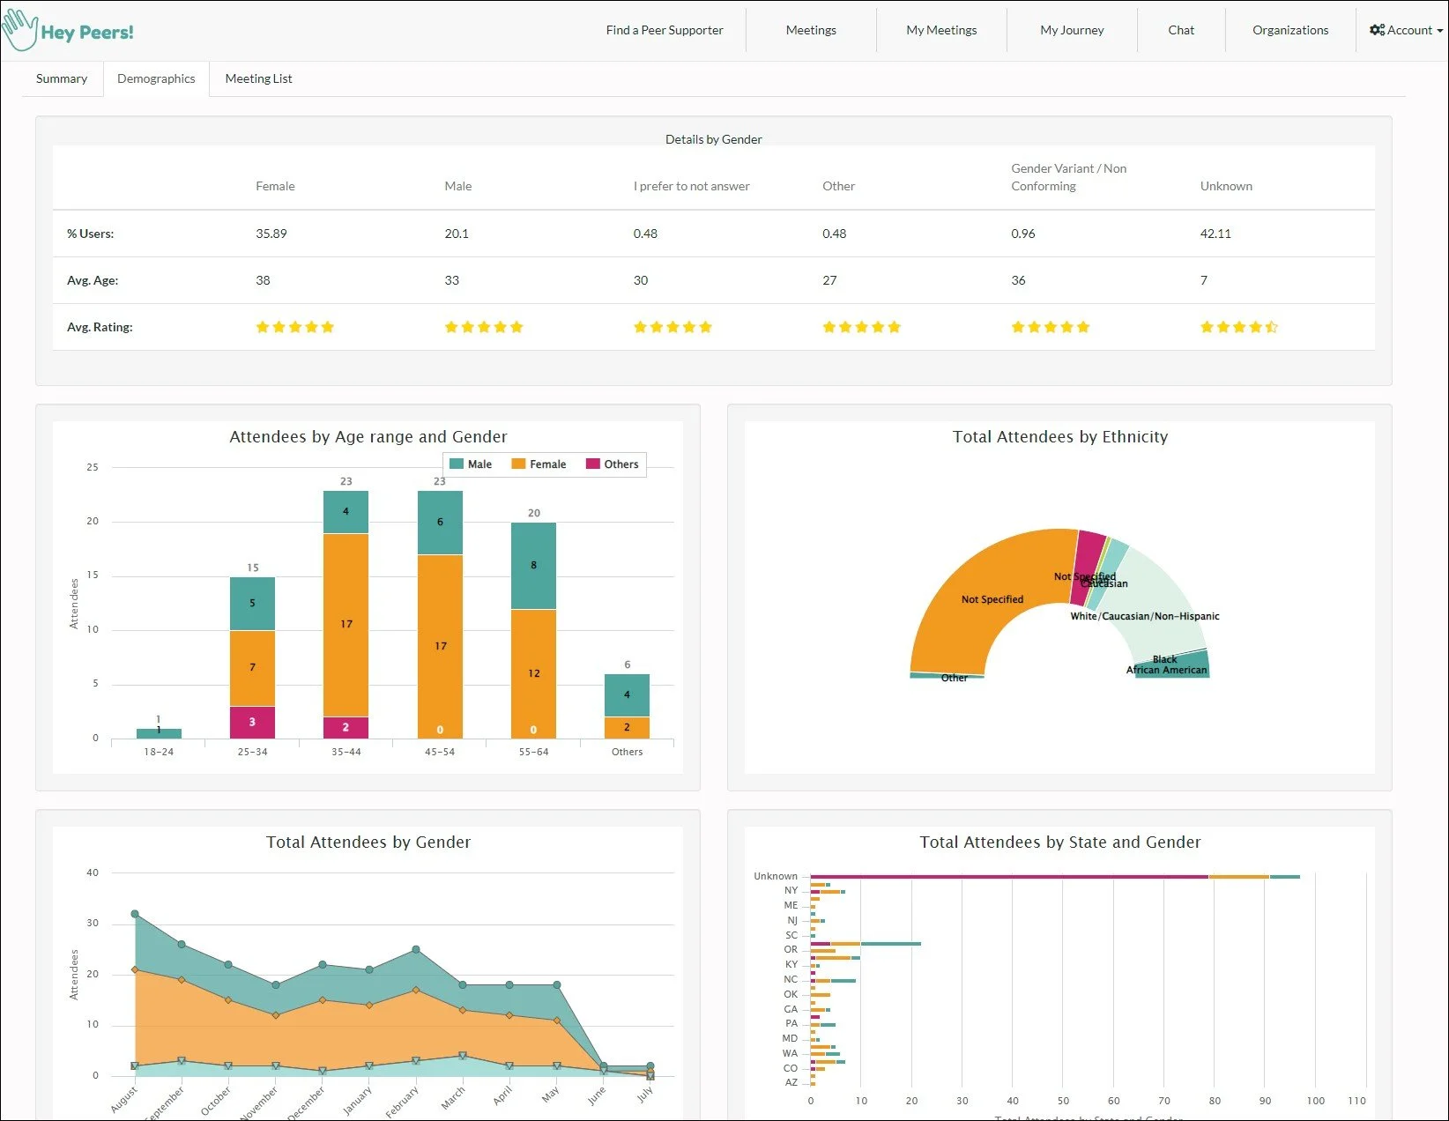Toggle the Male legend series

(471, 464)
